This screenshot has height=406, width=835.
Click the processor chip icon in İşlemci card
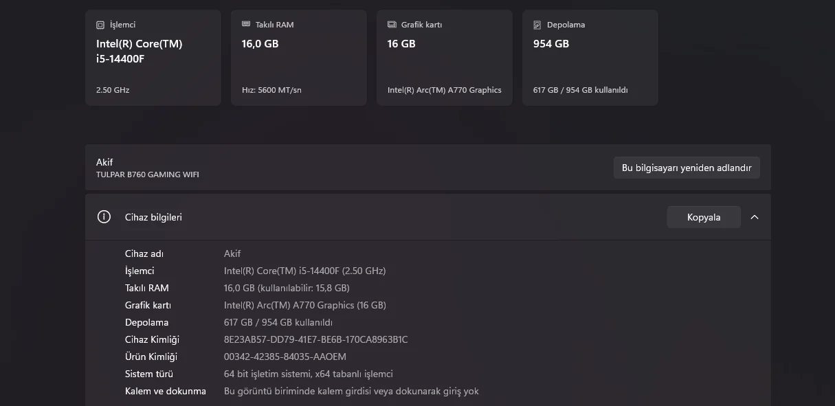[100, 25]
